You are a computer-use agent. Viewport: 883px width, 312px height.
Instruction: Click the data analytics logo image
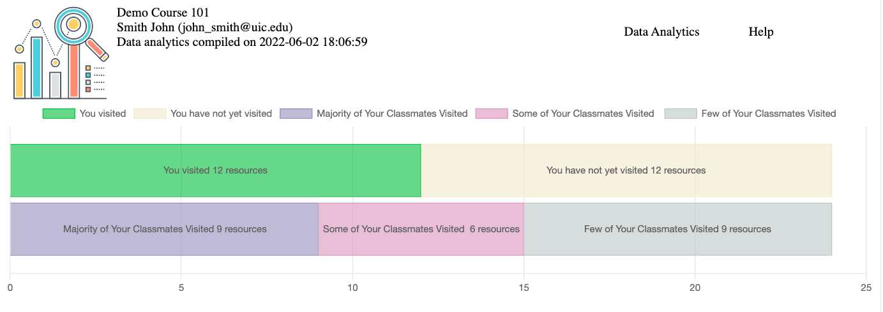point(61,52)
